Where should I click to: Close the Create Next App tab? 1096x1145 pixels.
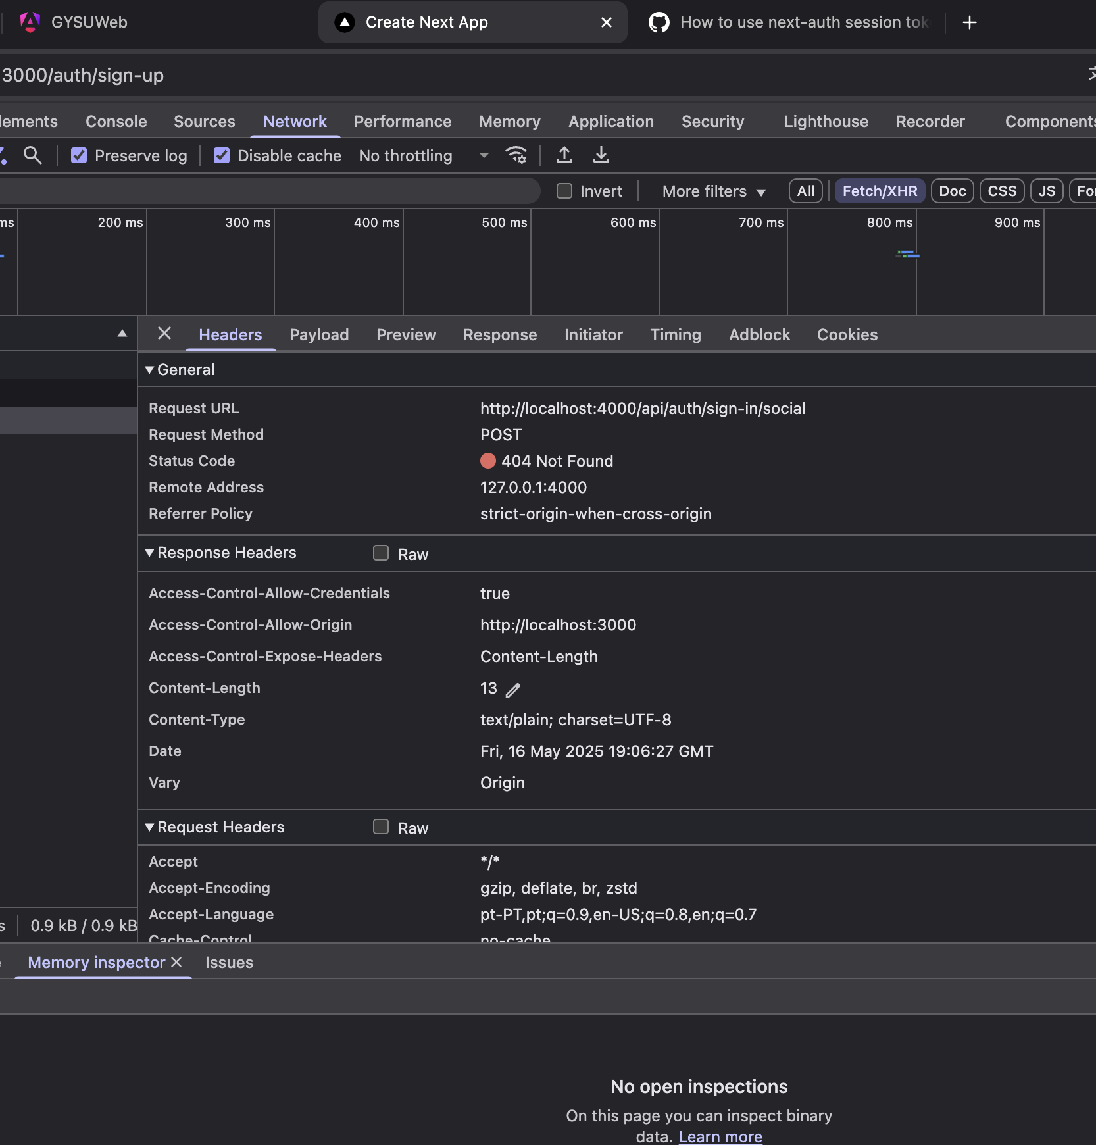tap(607, 22)
